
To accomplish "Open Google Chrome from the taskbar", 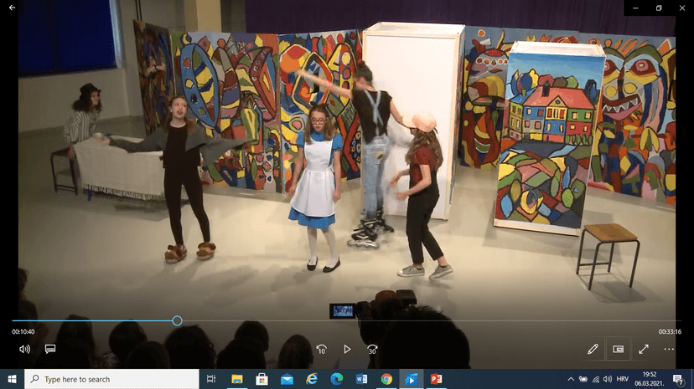I will tap(386, 379).
